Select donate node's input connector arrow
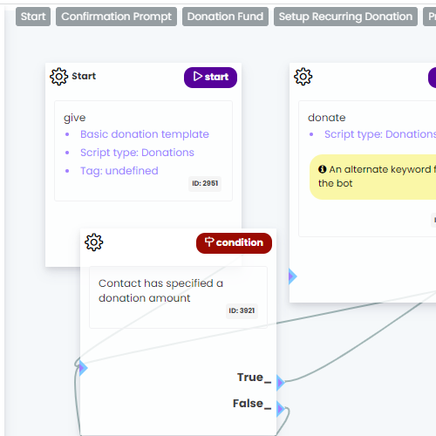Screen dimensions: 436x436 (x=293, y=276)
